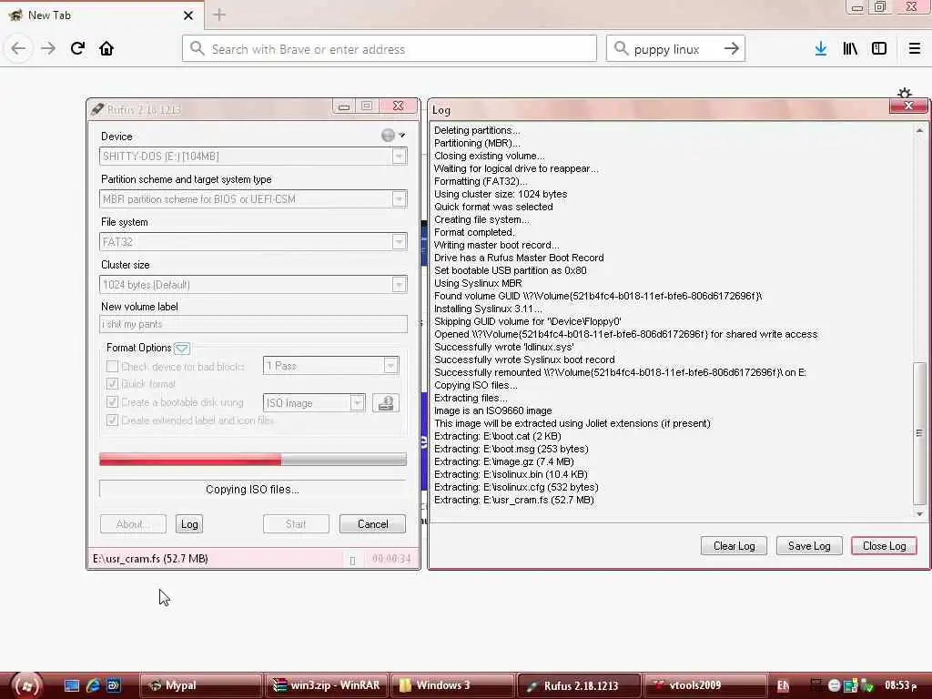Close the New Tab browser tab
The width and height of the screenshot is (932, 699).
point(188,15)
